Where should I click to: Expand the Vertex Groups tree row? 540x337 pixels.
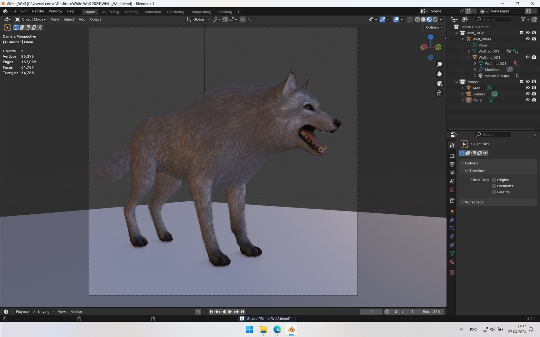[x=475, y=76]
